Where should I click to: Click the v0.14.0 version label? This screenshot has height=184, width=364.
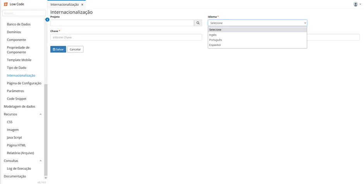pyautogui.click(x=42, y=182)
